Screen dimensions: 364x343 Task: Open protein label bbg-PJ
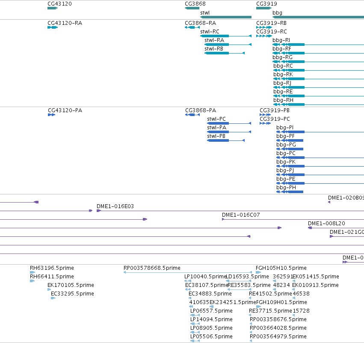point(285,170)
